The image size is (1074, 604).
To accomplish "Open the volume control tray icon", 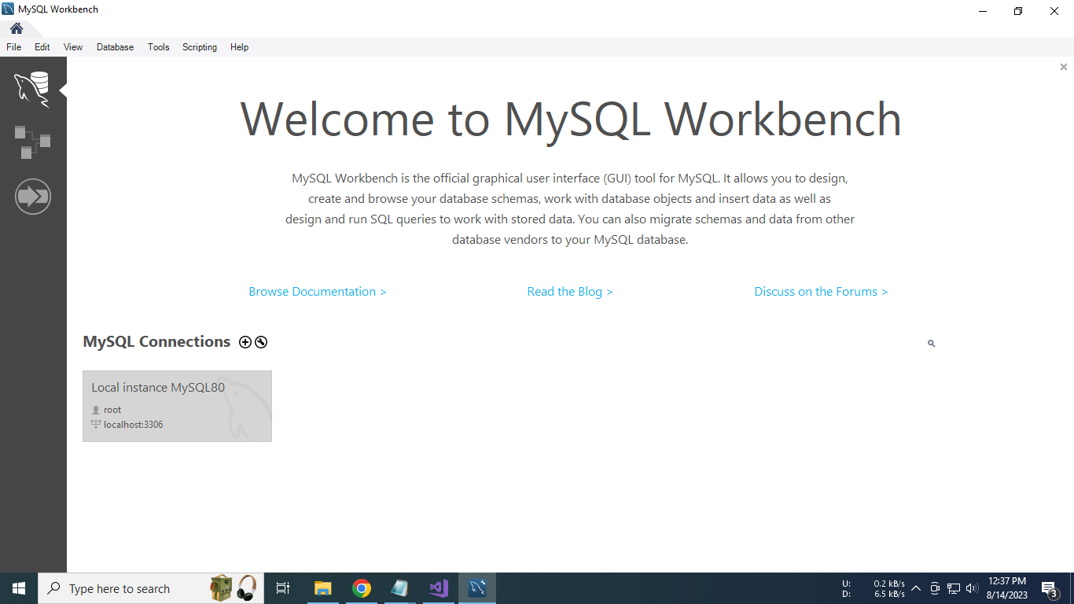I will click(x=972, y=588).
